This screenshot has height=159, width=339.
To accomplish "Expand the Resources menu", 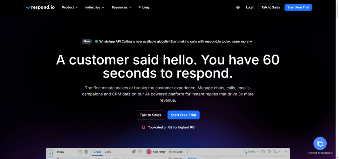I will coord(121,7).
